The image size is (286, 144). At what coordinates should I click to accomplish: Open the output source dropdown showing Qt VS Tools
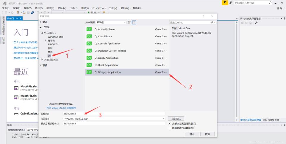pyautogui.click(x=32, y=130)
